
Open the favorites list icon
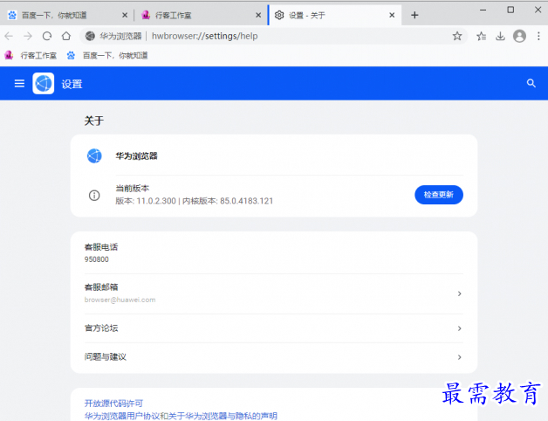[482, 36]
